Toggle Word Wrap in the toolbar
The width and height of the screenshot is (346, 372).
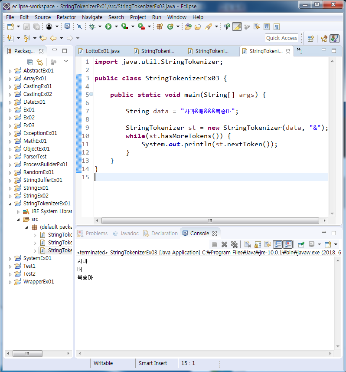(x=257, y=26)
